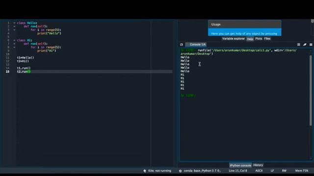Click line number 15 in the gutter
314x176 pixels.
point(8,72)
